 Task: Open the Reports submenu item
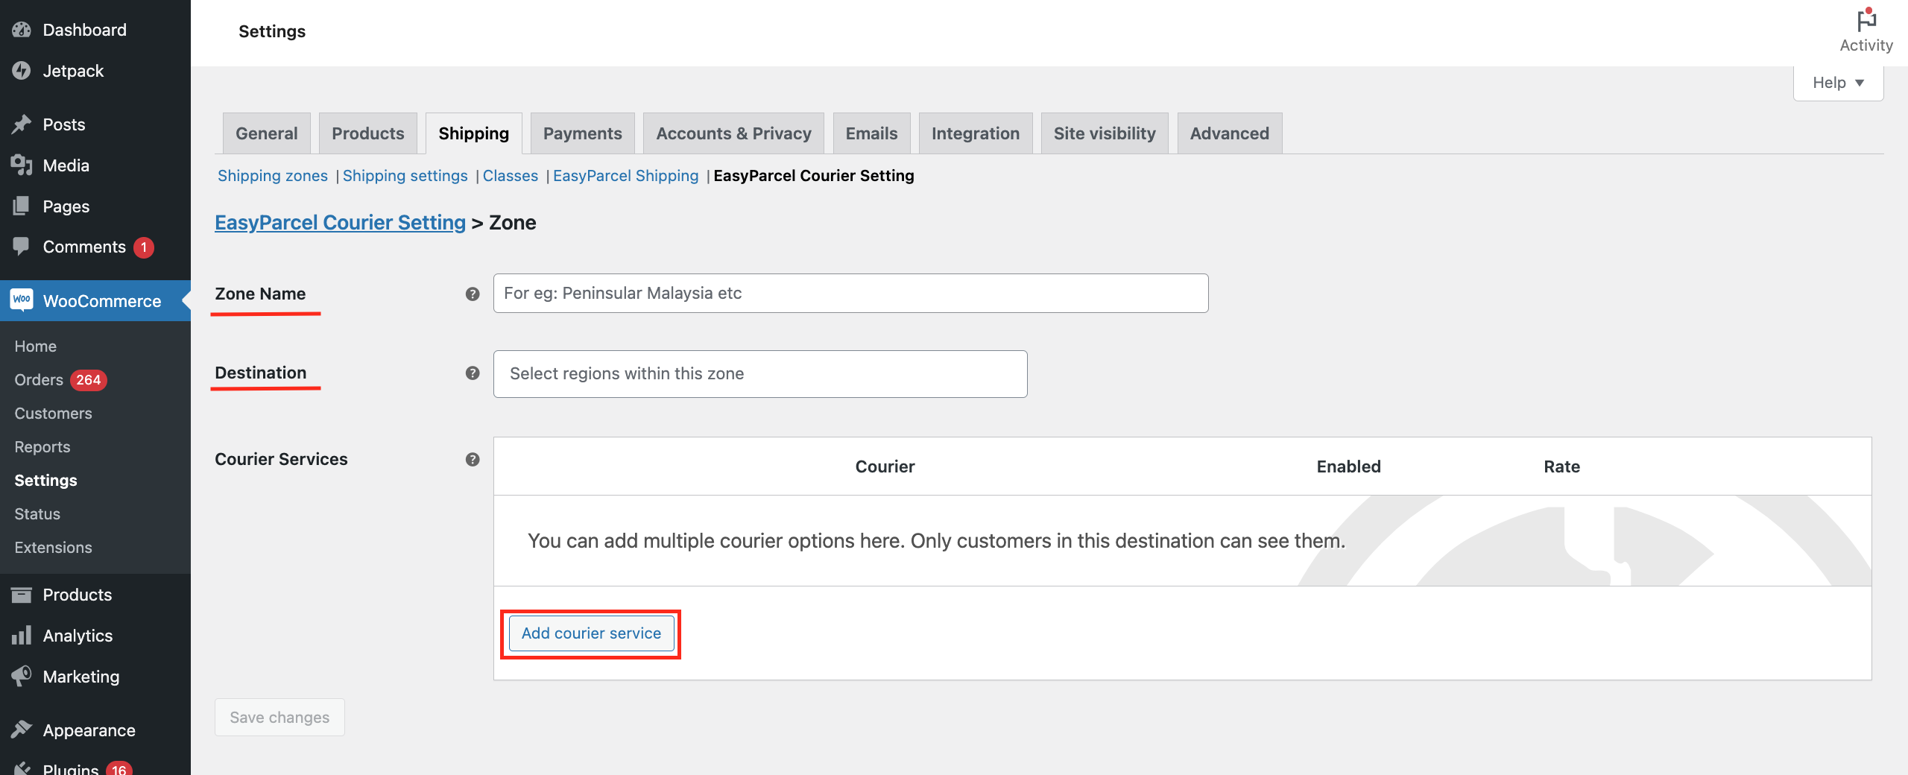tap(42, 447)
